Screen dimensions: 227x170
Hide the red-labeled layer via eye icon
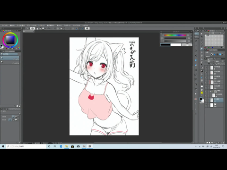[x=206, y=82]
